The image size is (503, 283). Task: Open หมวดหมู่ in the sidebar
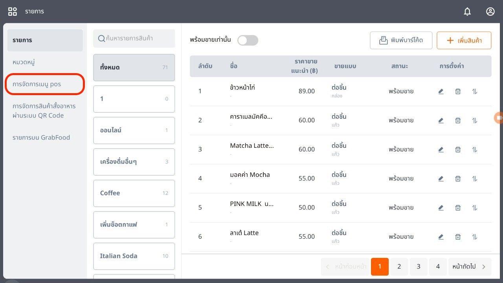click(x=24, y=62)
